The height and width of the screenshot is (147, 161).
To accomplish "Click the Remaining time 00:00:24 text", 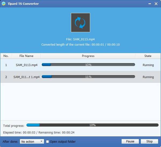I will [x=56, y=133].
